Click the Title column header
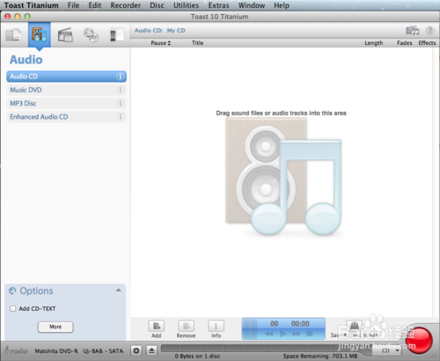440x361 pixels. [x=197, y=43]
